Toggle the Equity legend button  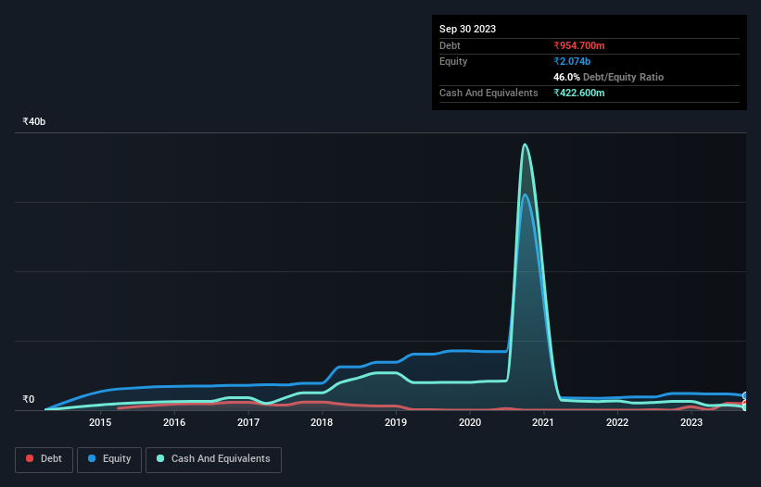point(109,459)
